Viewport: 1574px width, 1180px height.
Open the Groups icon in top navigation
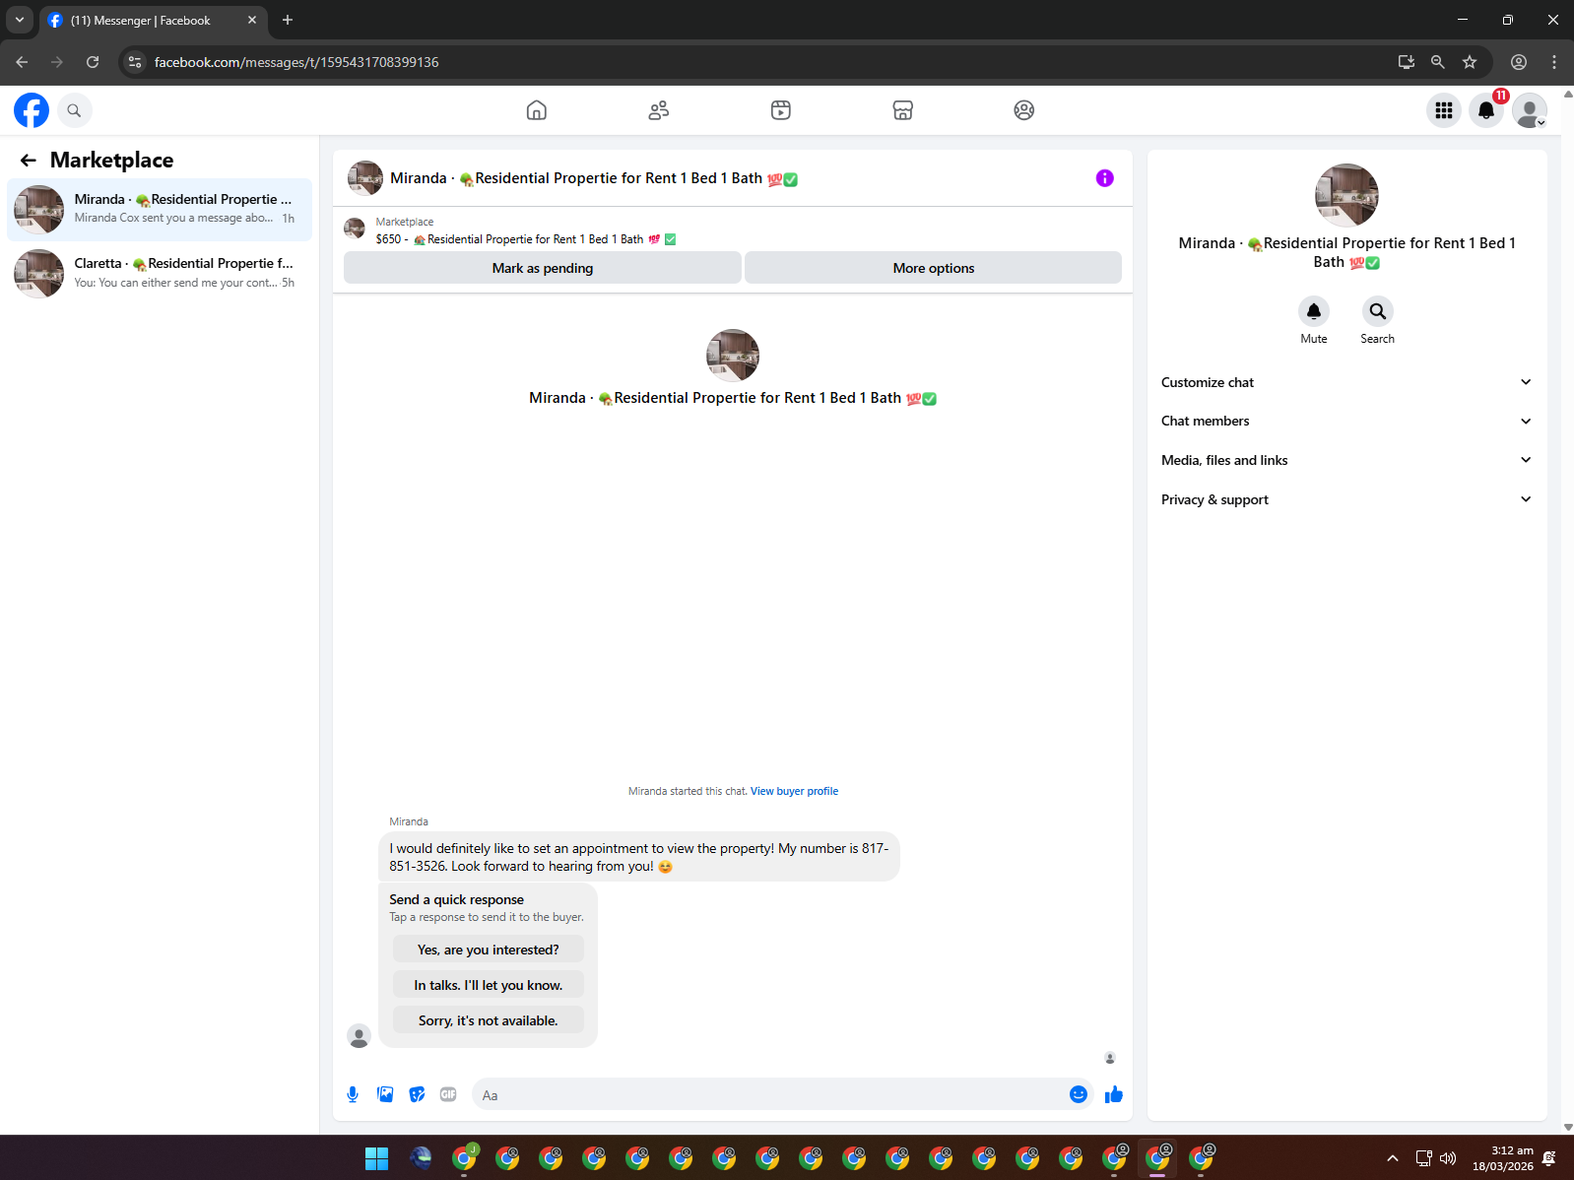point(1024,110)
